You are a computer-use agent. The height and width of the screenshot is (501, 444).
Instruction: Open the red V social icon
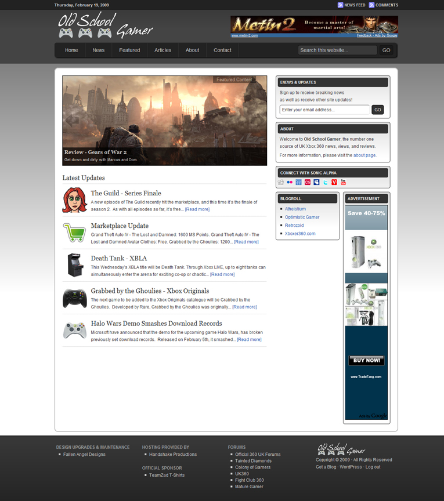[334, 182]
